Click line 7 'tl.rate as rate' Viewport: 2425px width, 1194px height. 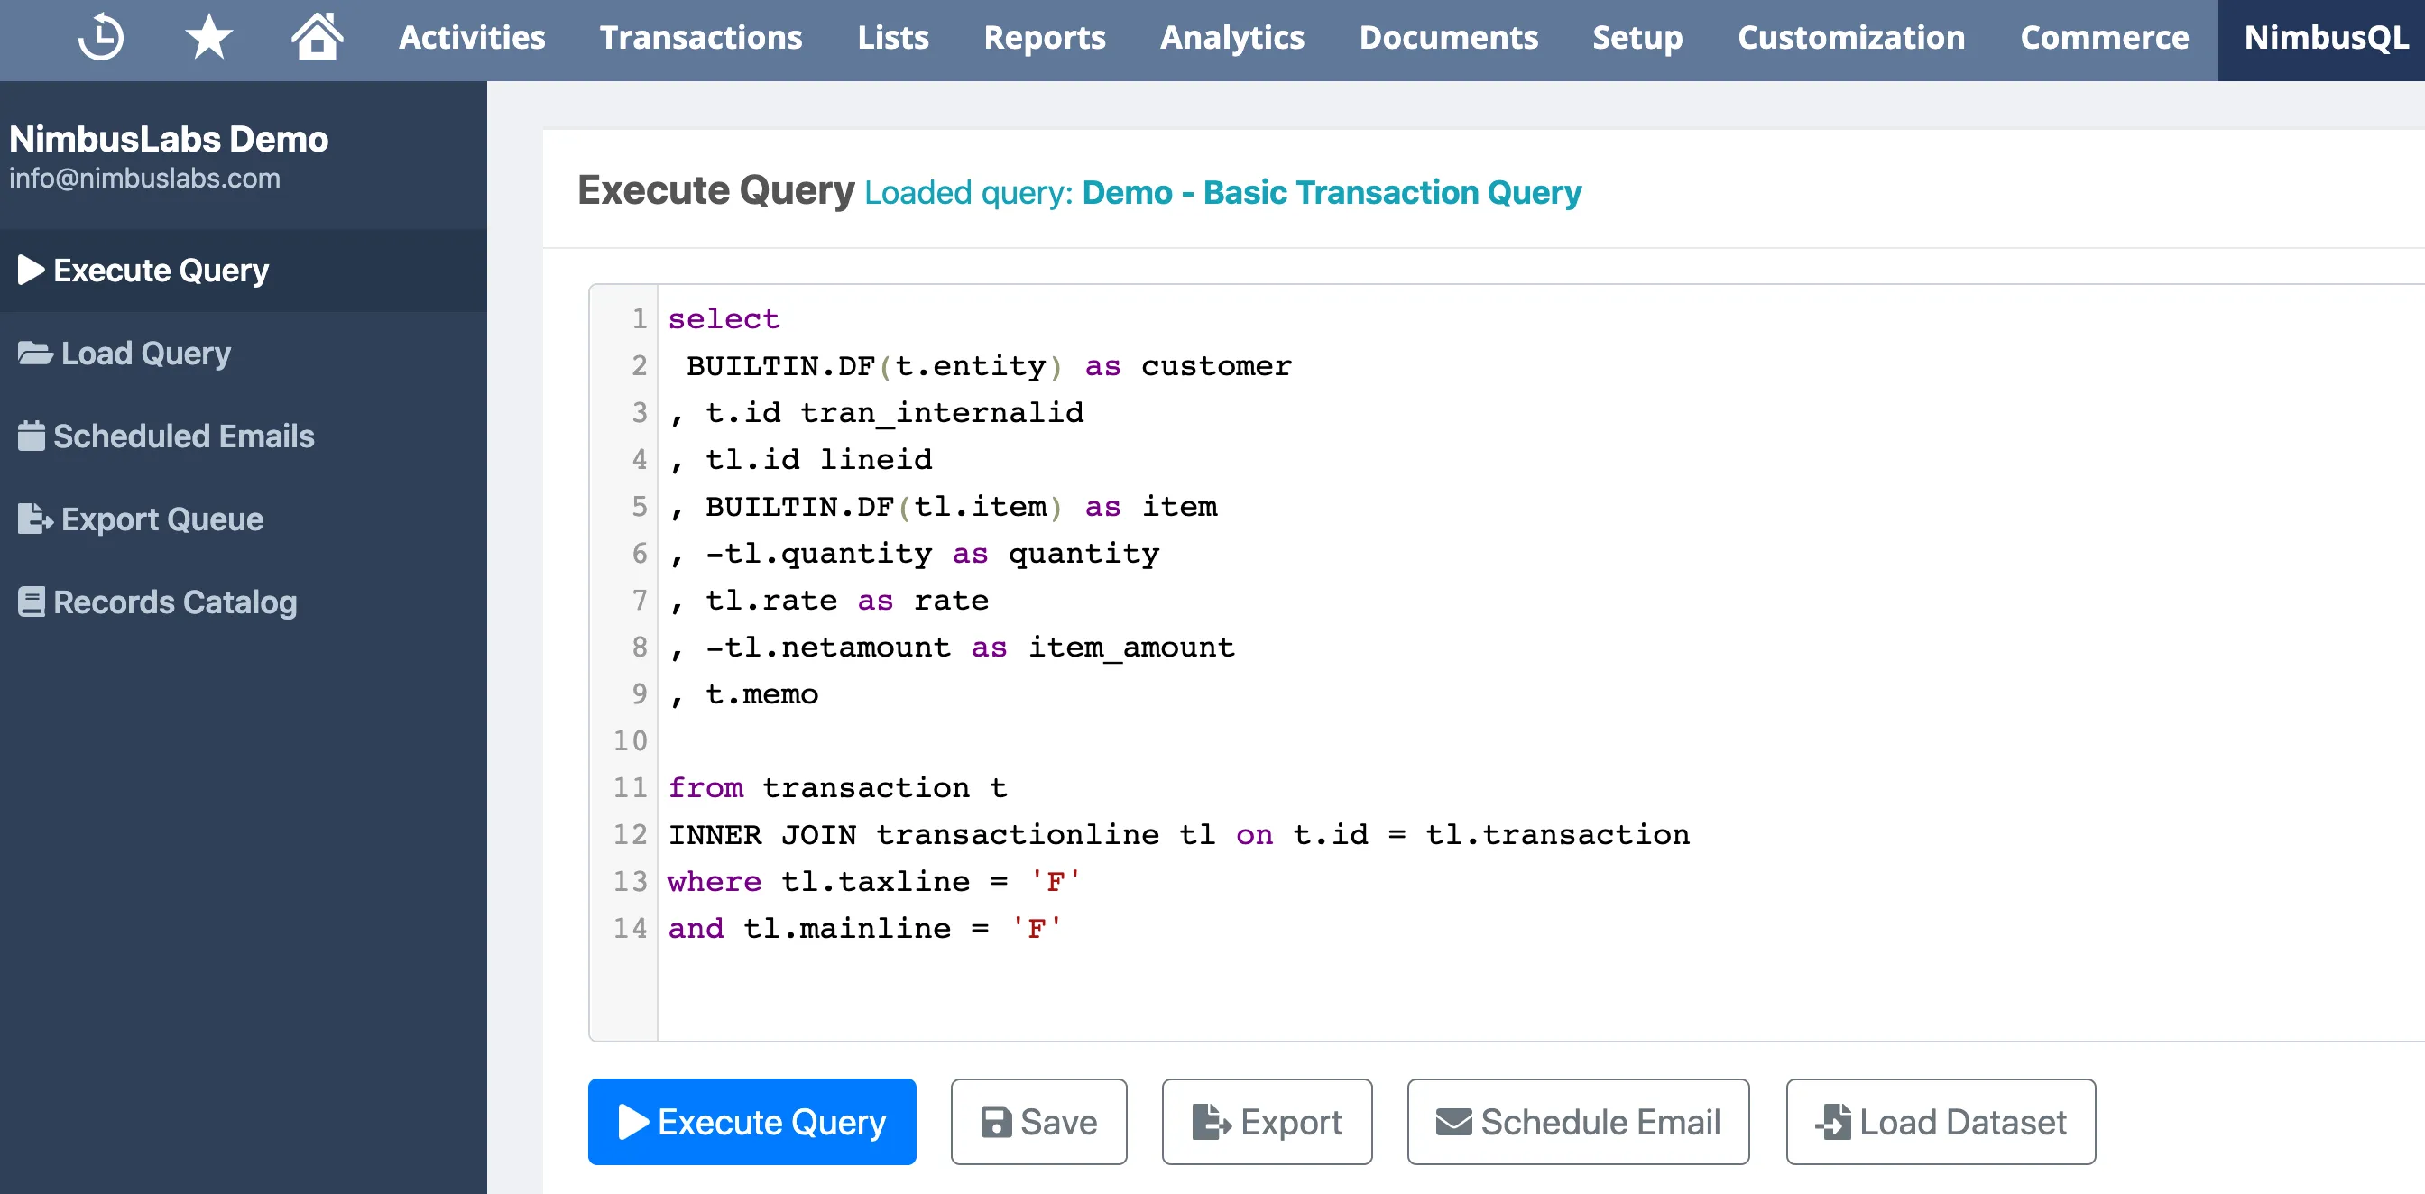tap(847, 601)
